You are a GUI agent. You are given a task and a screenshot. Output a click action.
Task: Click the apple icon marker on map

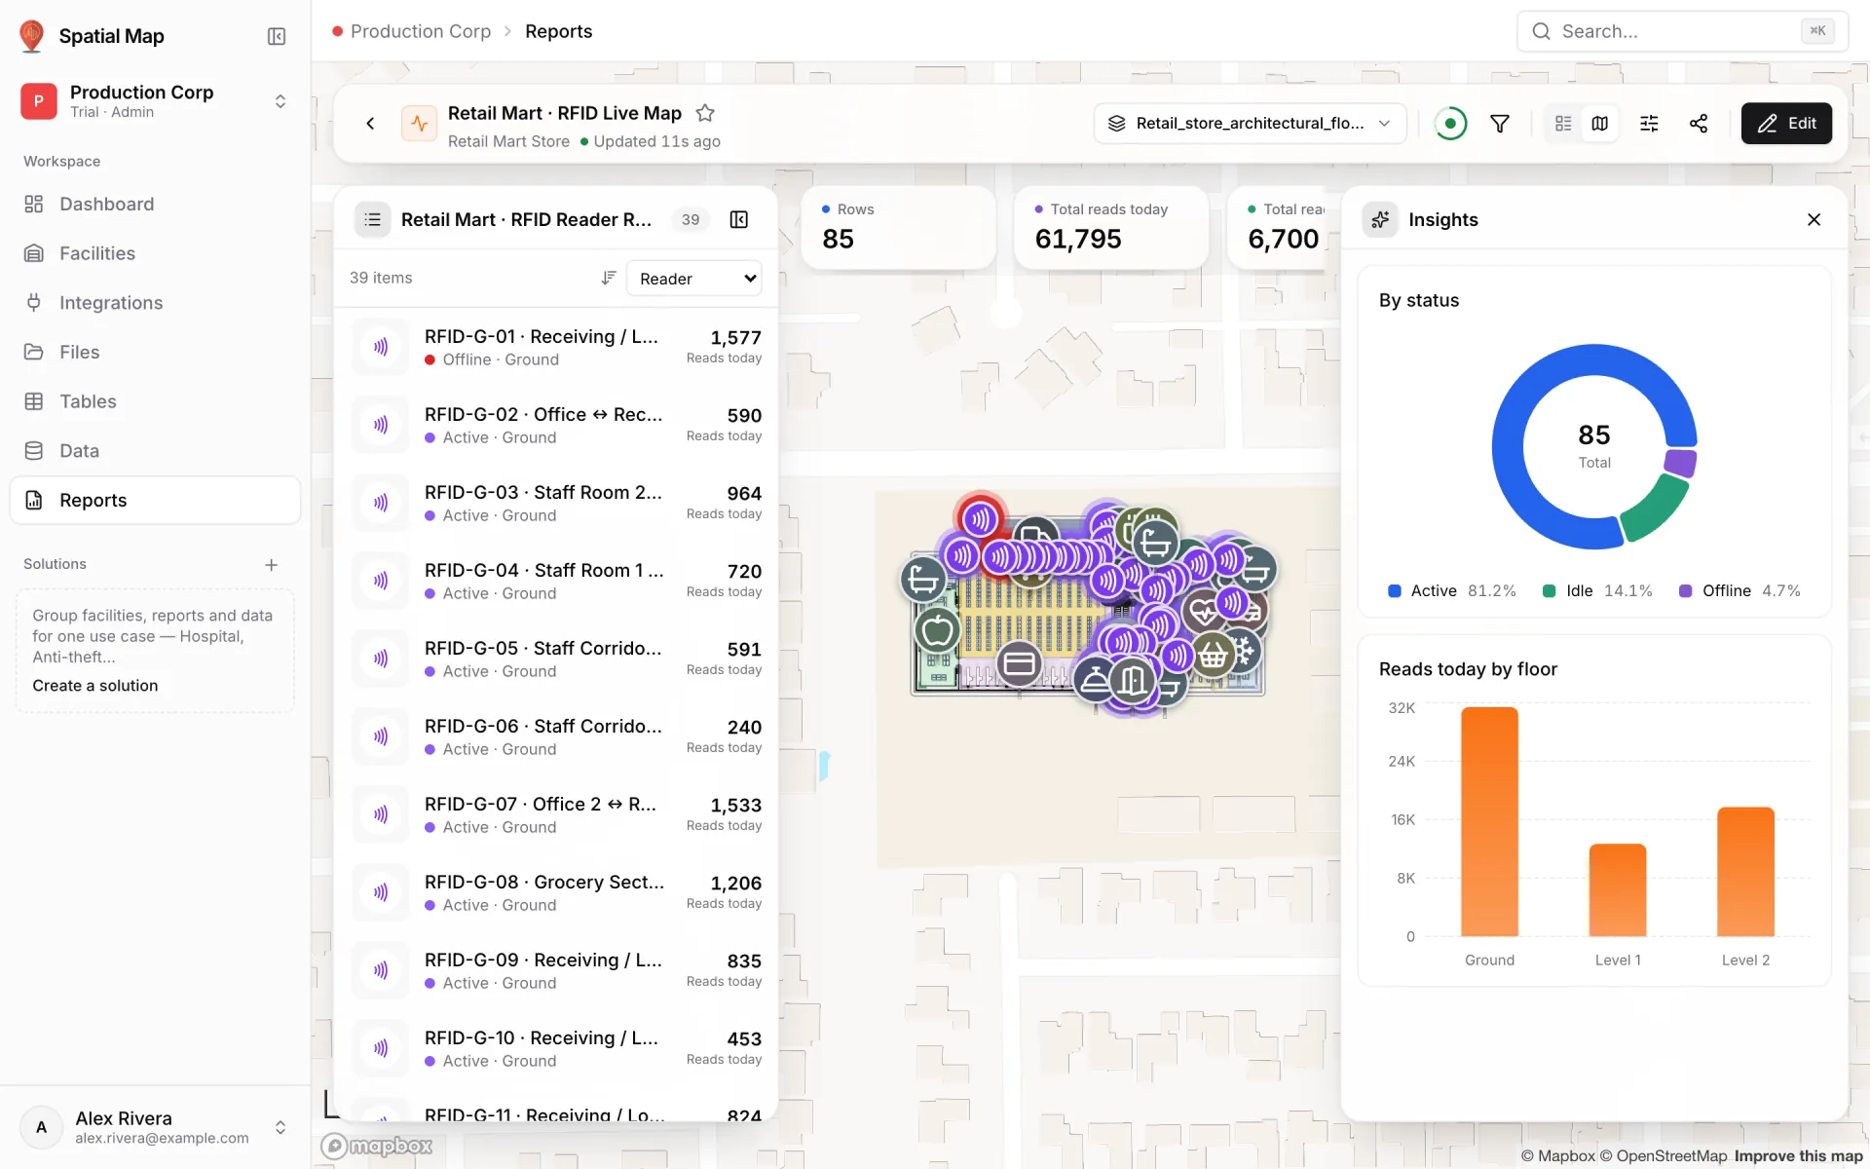[938, 630]
